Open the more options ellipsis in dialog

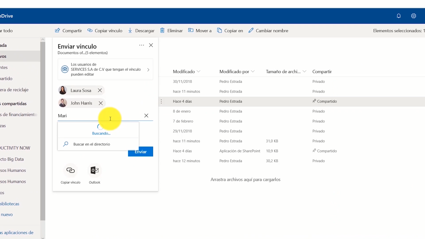(x=142, y=45)
